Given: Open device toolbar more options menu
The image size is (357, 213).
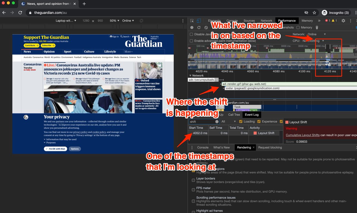Looking at the screenshot, I should click(x=183, y=21).
